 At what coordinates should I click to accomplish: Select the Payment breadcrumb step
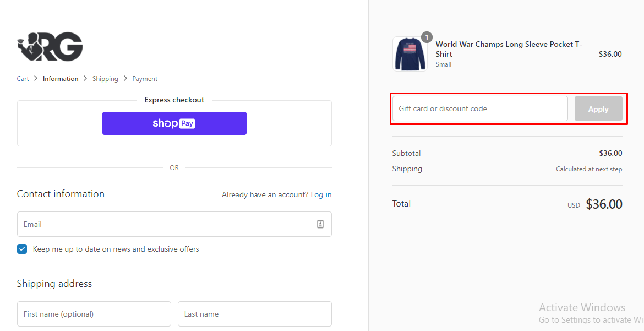tap(145, 79)
